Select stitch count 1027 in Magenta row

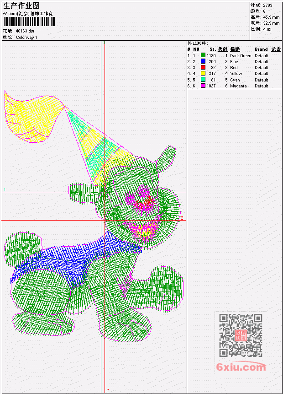coord(211,86)
